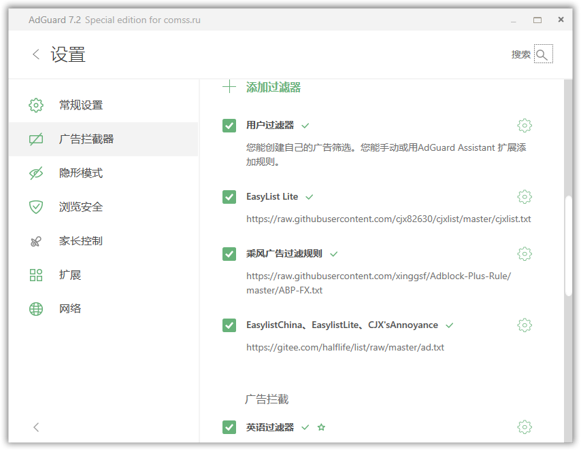Viewport: 581px width, 451px height.
Task: Disable the 乘风广告过滤规则 checkbox
Action: tap(229, 254)
